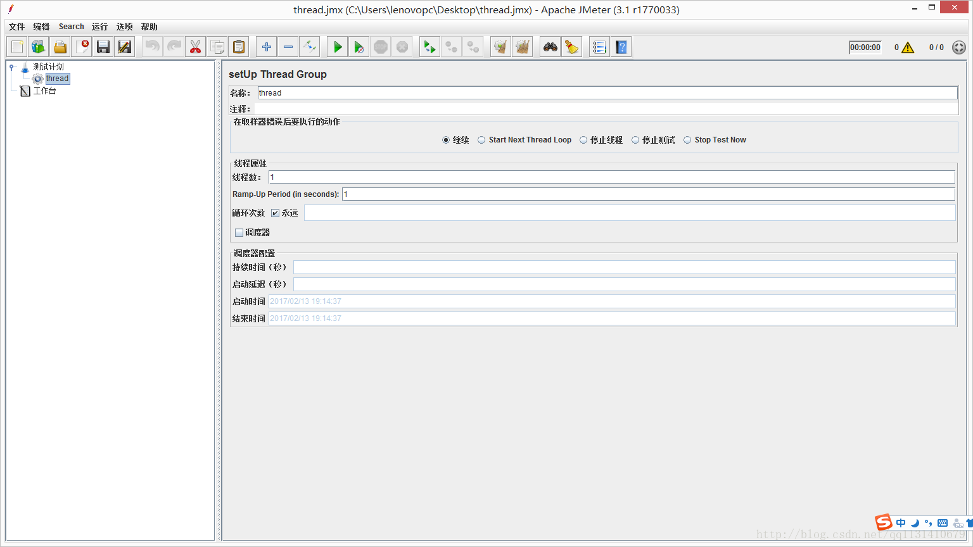The height and width of the screenshot is (547, 973).
Task: Click the Close test plan icon
Action: (x=82, y=47)
